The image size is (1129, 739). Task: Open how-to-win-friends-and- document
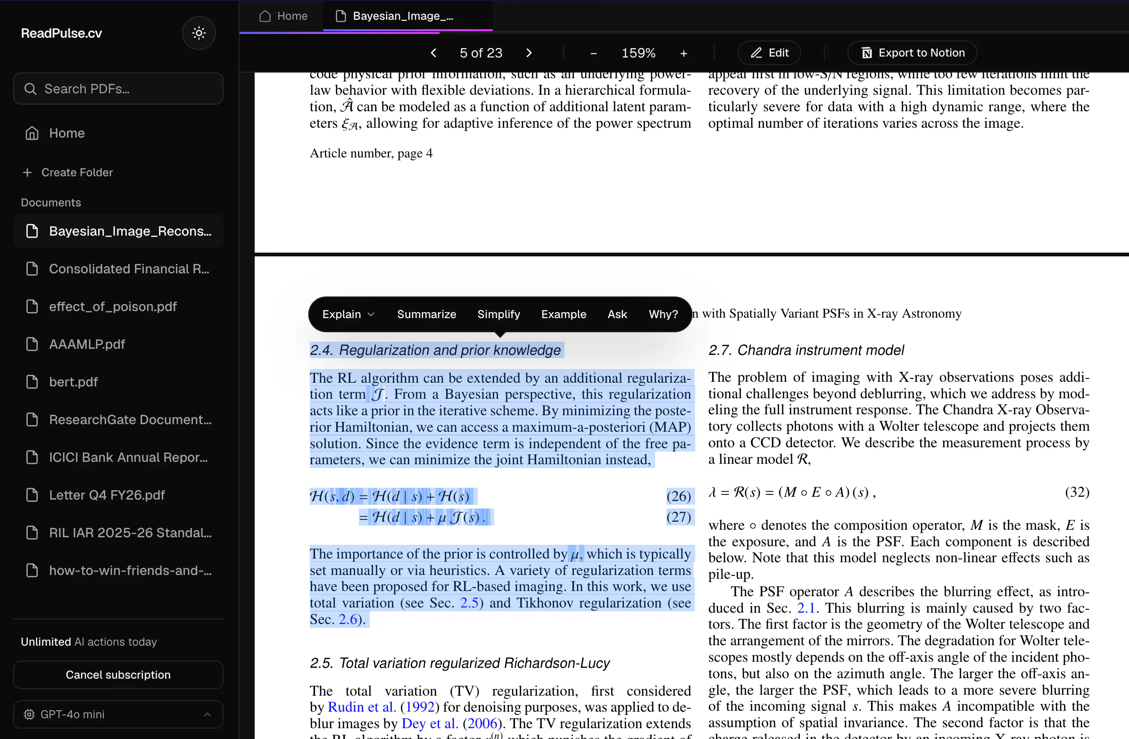[x=118, y=570]
